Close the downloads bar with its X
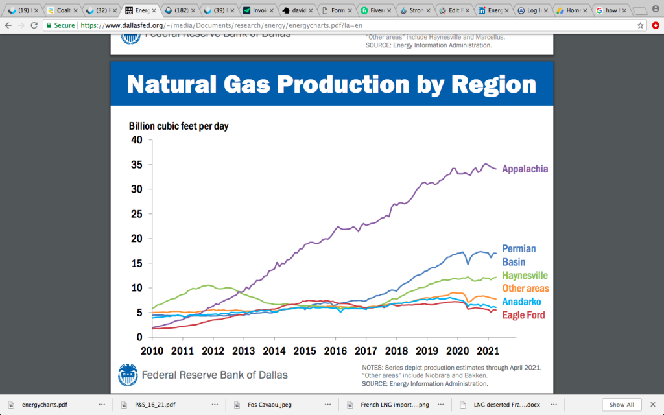The height and width of the screenshot is (415, 664). pos(653,404)
